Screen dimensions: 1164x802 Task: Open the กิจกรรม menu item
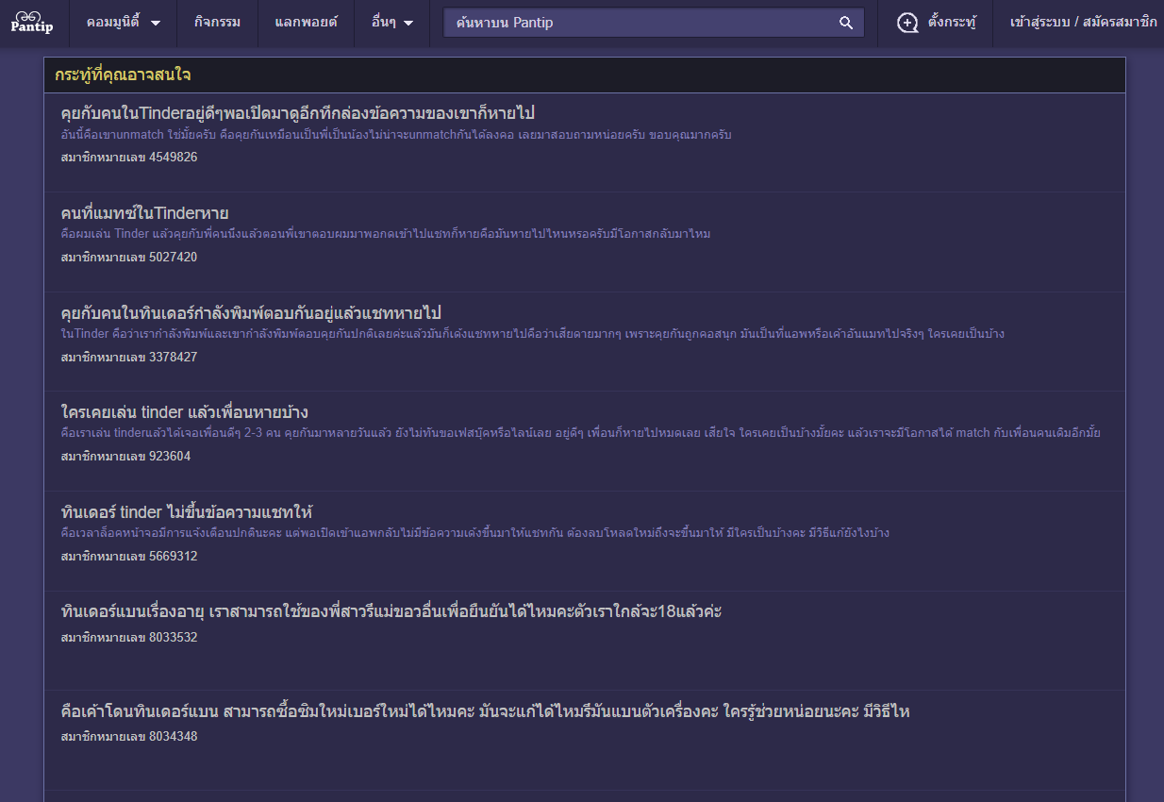217,23
